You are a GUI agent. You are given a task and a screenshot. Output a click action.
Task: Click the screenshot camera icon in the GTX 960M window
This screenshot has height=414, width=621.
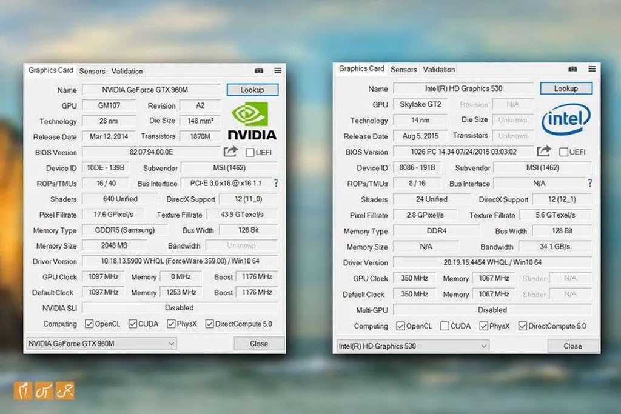coord(259,71)
